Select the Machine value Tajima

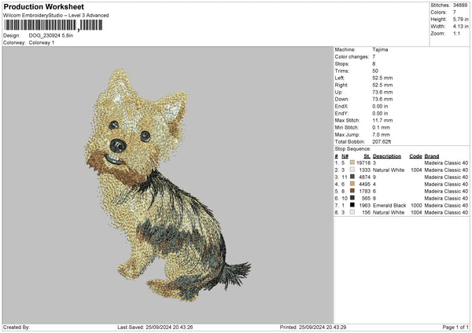(380, 49)
